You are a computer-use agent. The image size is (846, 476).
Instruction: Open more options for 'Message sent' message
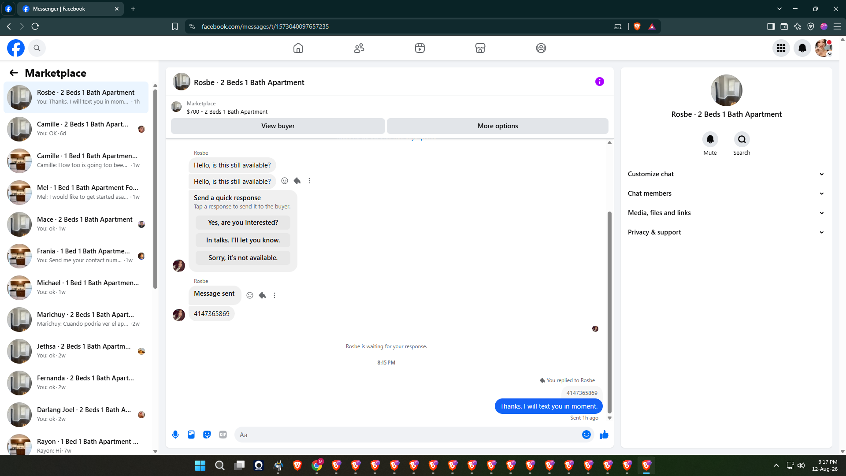coord(275,295)
